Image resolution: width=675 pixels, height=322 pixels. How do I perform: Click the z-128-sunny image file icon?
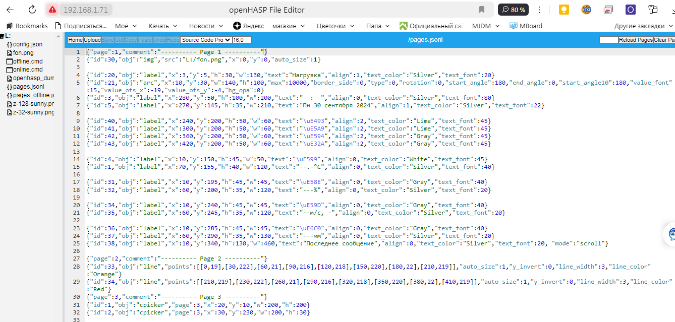[9, 104]
